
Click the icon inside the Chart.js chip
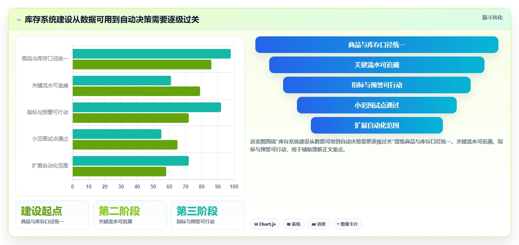[256, 224]
